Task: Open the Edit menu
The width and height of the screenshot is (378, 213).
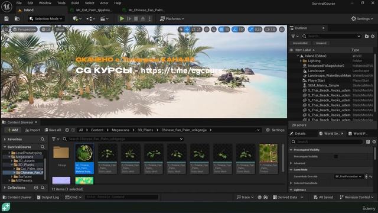Action: pyautogui.click(x=30, y=3)
